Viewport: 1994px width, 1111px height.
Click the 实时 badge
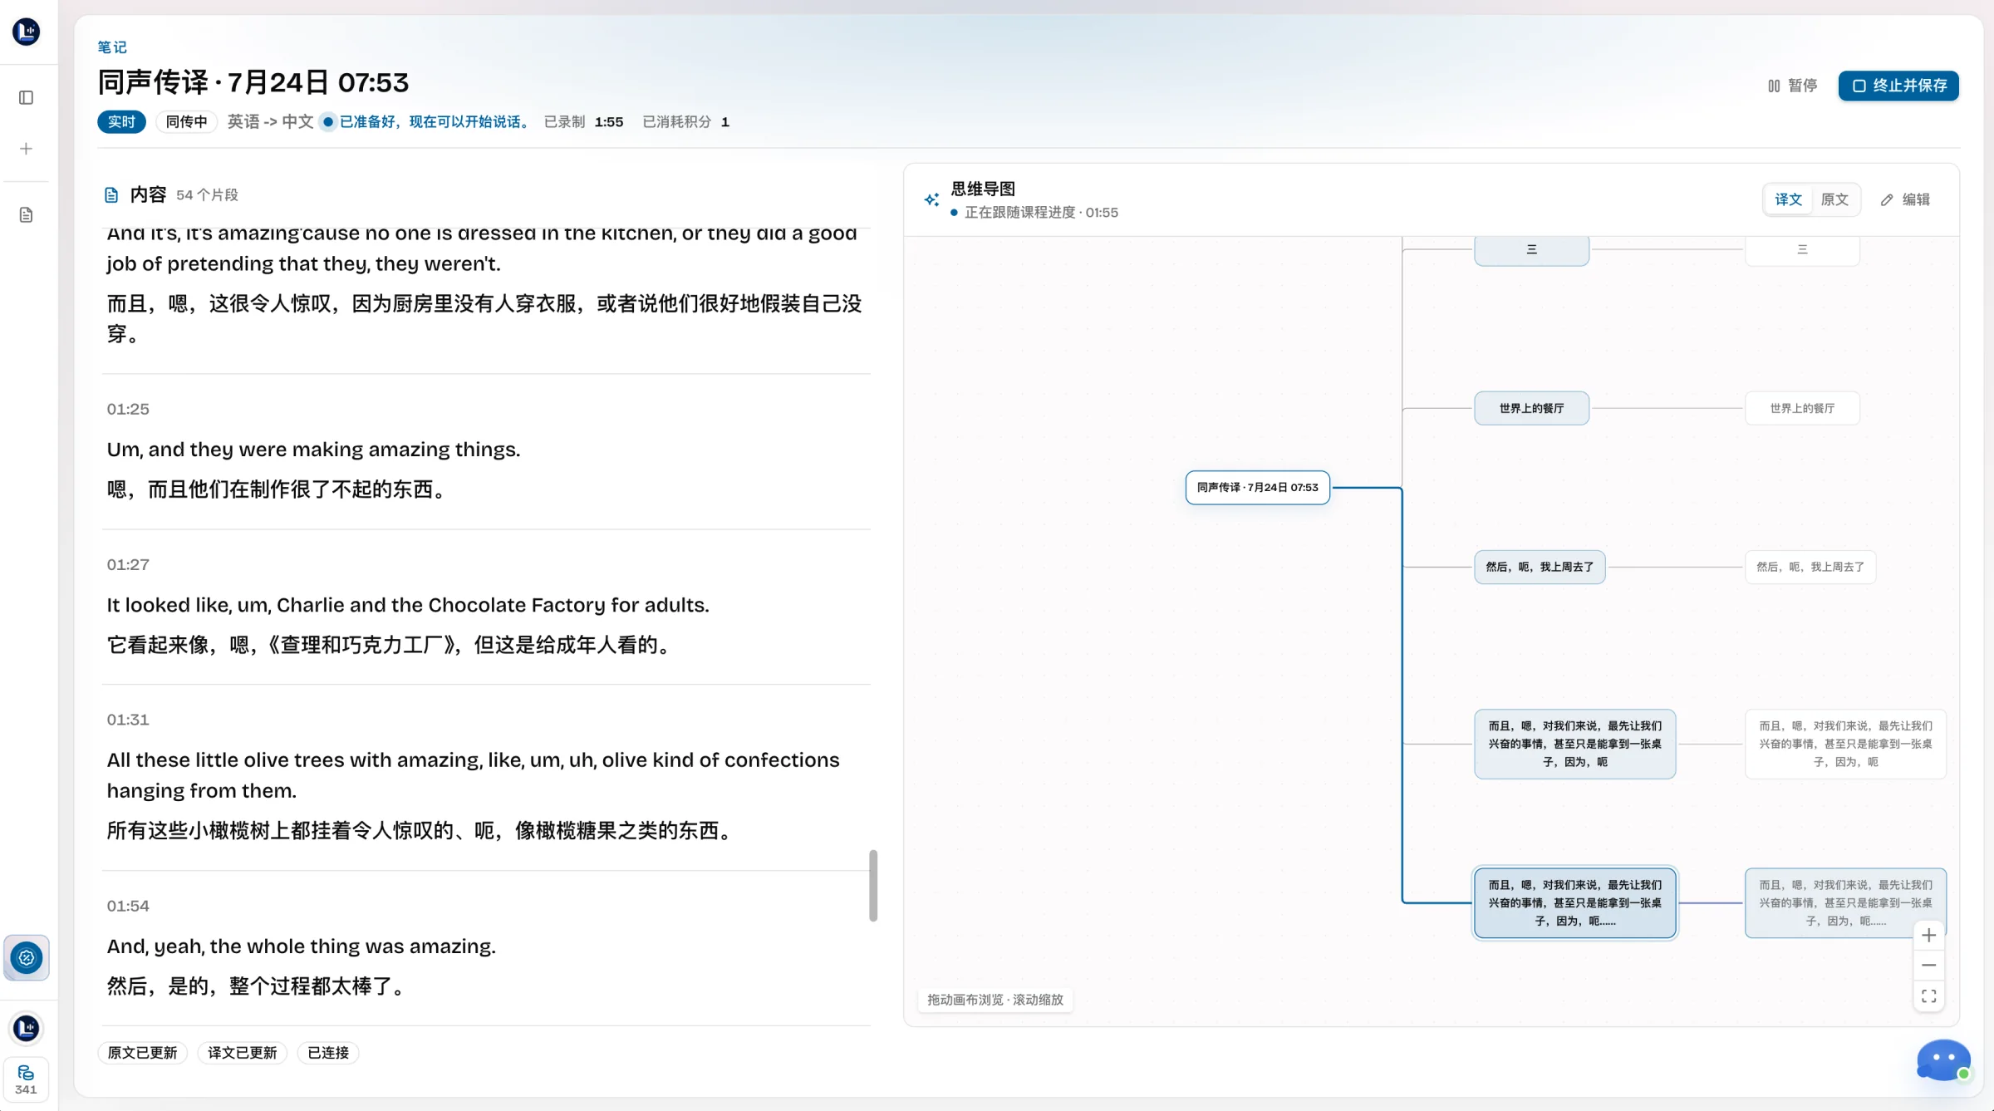121,122
